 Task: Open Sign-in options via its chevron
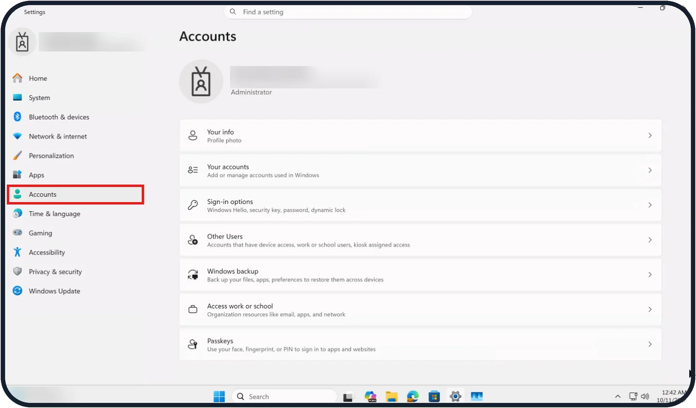click(650, 205)
